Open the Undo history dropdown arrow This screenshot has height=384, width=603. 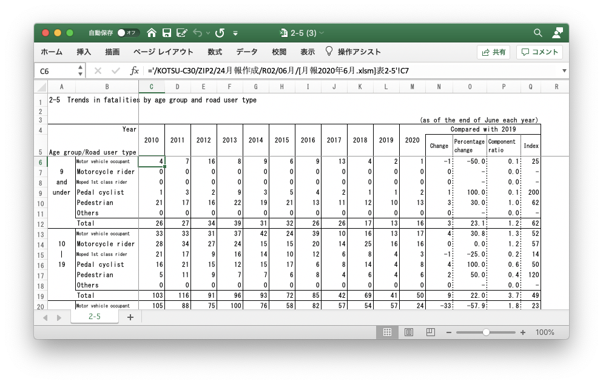[x=207, y=33]
